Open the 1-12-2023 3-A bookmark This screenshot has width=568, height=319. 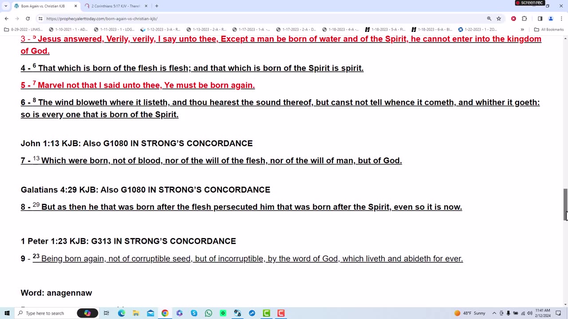coord(160,30)
